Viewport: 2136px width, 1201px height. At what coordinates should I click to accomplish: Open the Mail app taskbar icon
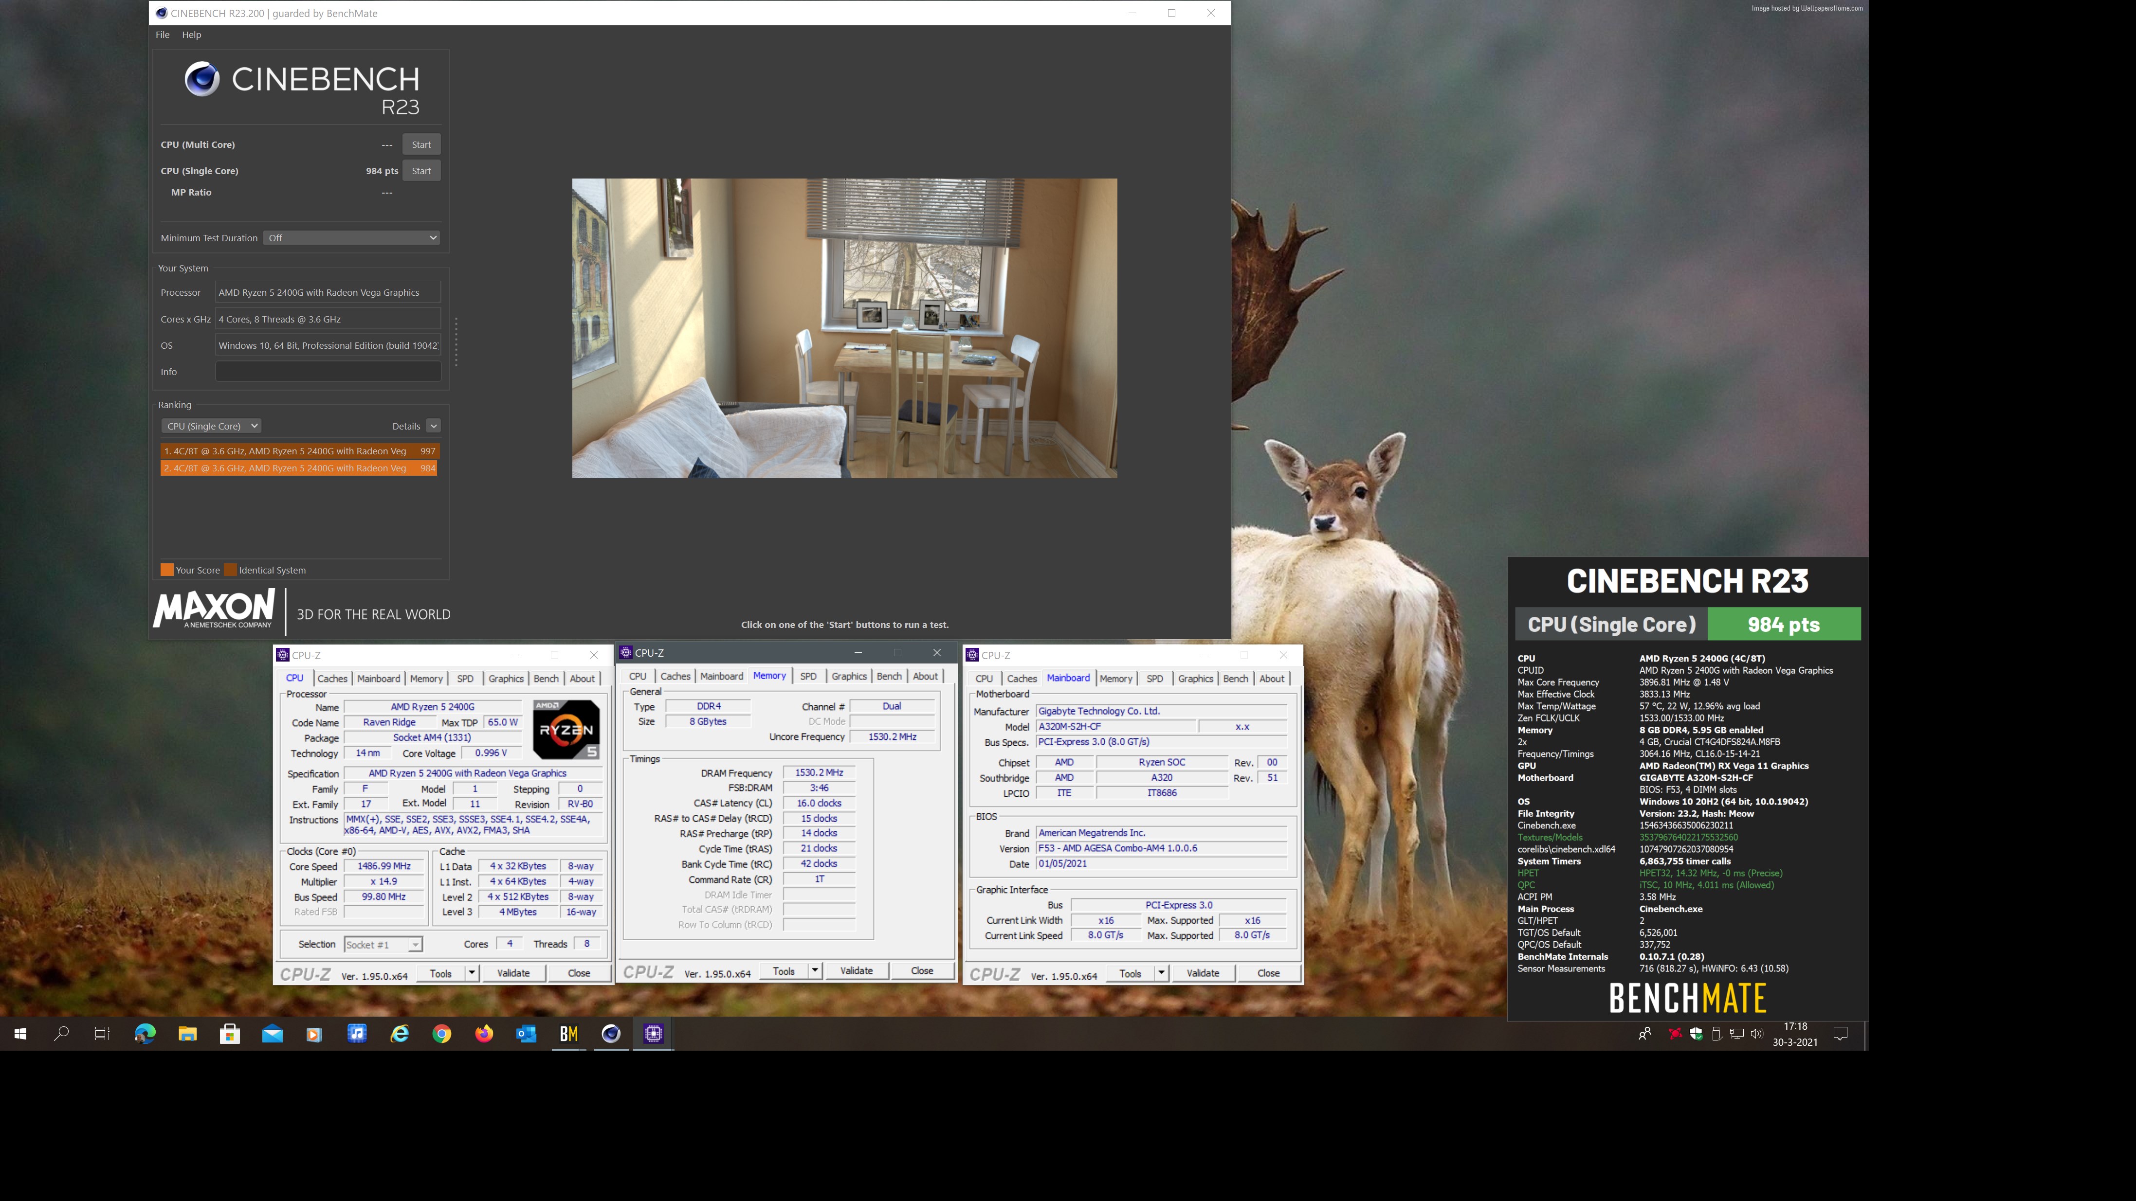pyautogui.click(x=272, y=1034)
